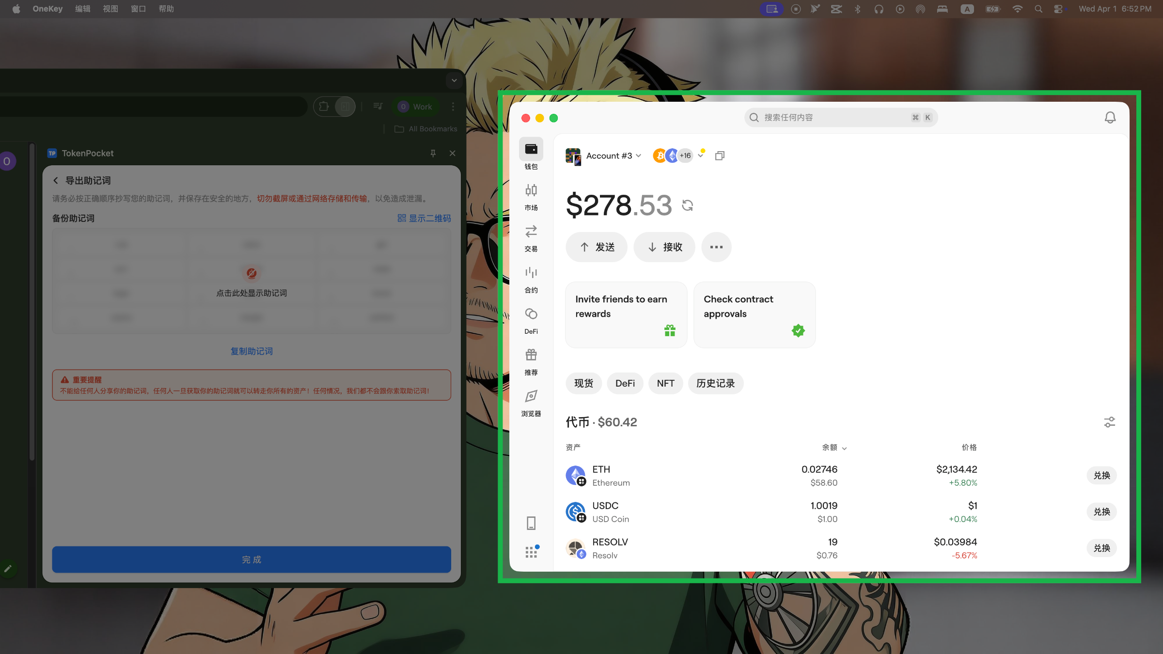Open the more actions ellipsis button
The width and height of the screenshot is (1163, 654).
[x=716, y=247]
